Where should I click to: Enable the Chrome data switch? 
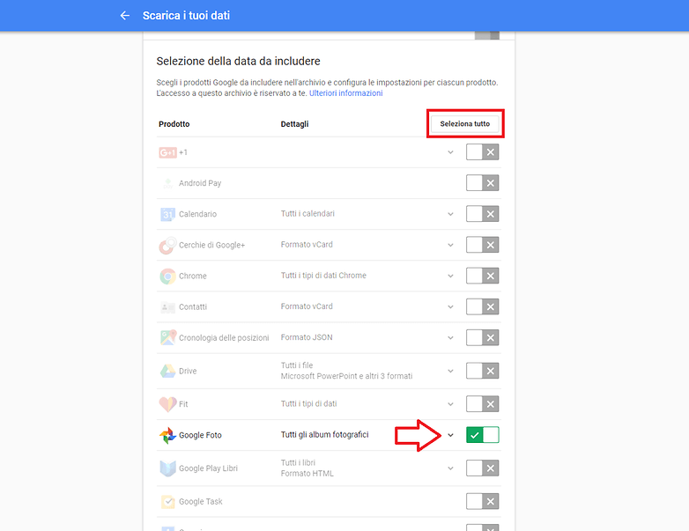click(483, 276)
